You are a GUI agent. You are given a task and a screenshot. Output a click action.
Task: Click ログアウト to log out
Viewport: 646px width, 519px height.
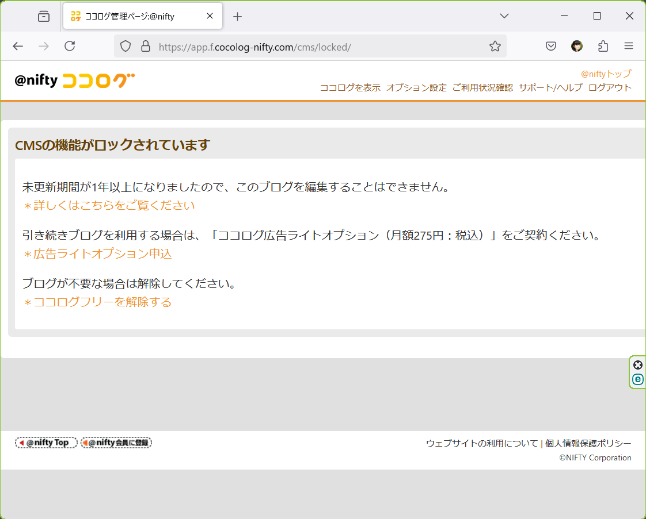pos(610,87)
